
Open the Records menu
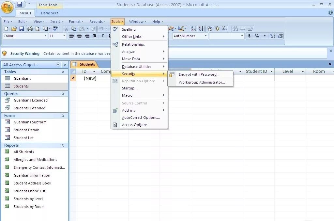tap(97, 22)
